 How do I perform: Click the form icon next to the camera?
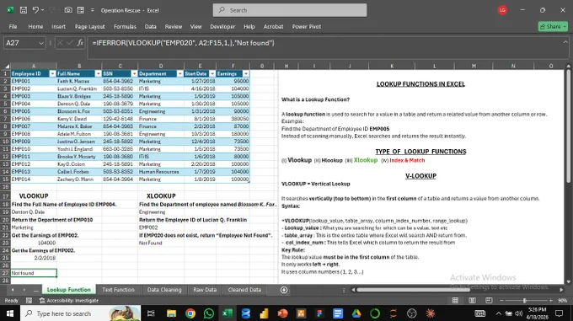[81, 10]
